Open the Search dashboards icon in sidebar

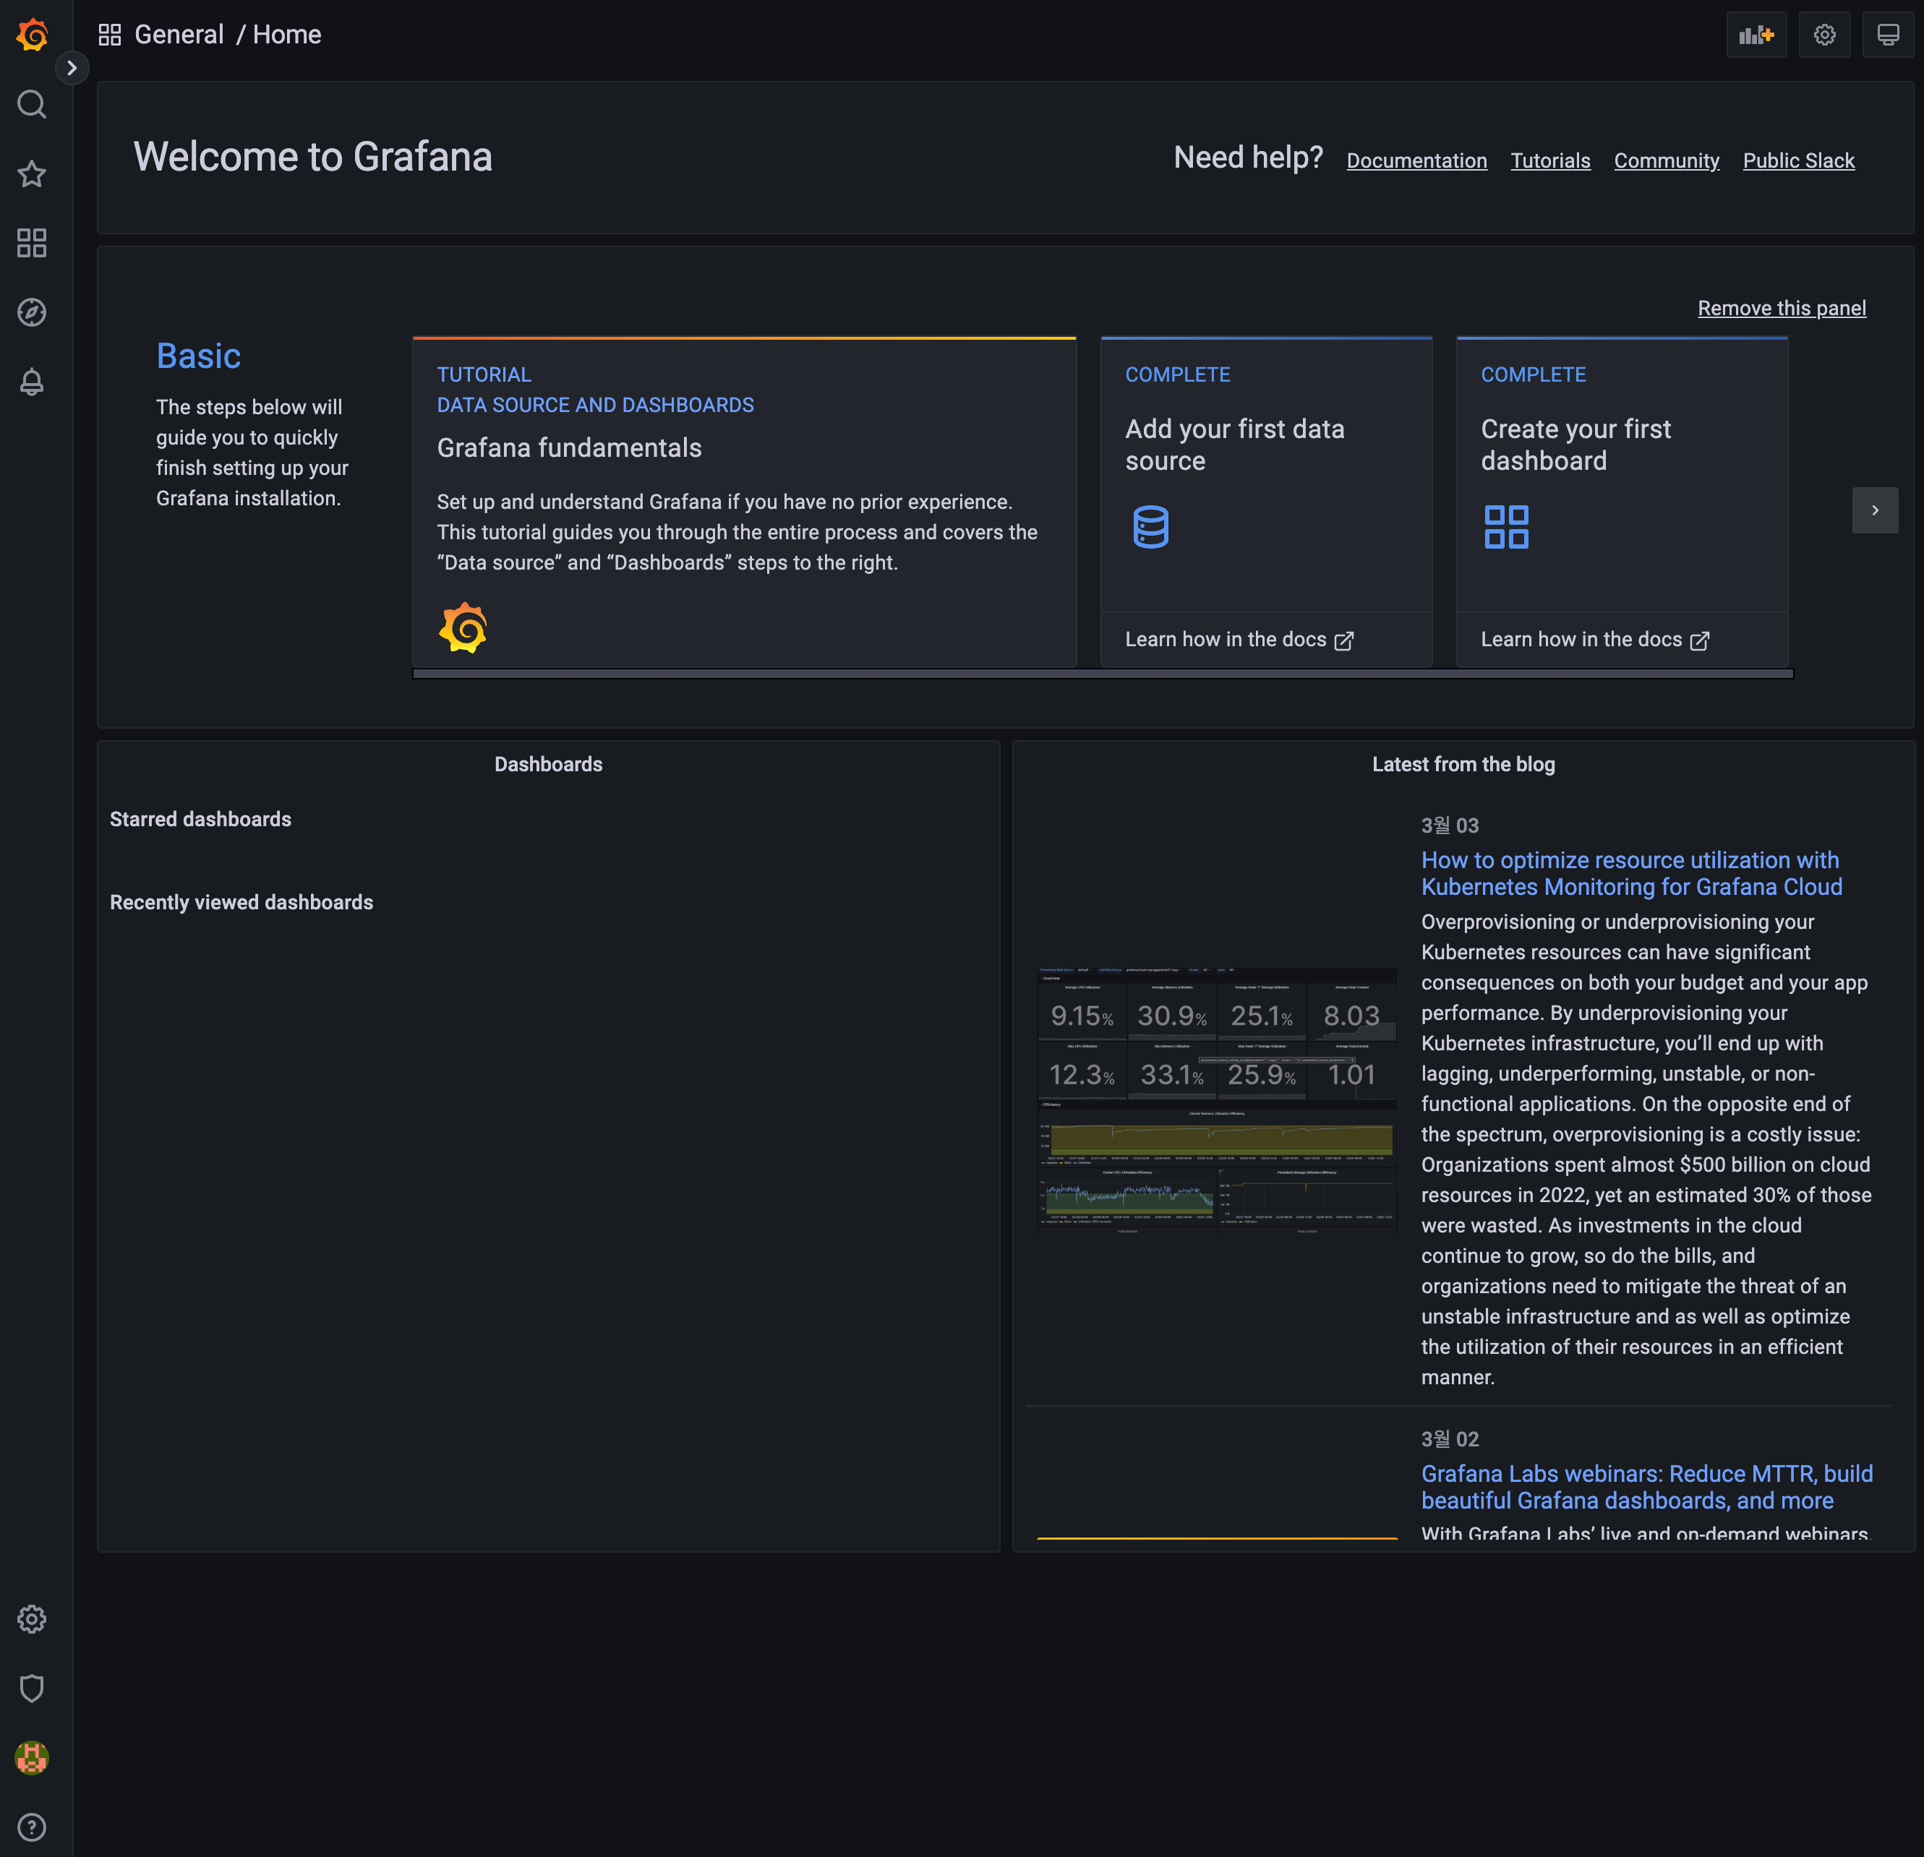pos(31,104)
